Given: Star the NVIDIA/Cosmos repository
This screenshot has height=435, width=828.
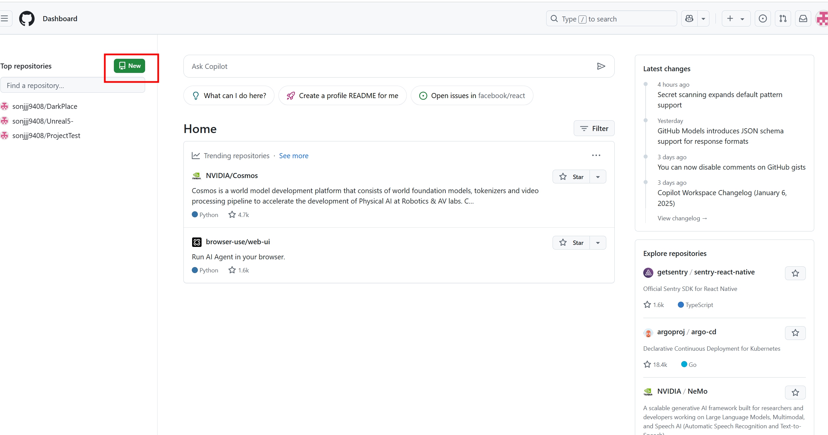Looking at the screenshot, I should coord(571,177).
